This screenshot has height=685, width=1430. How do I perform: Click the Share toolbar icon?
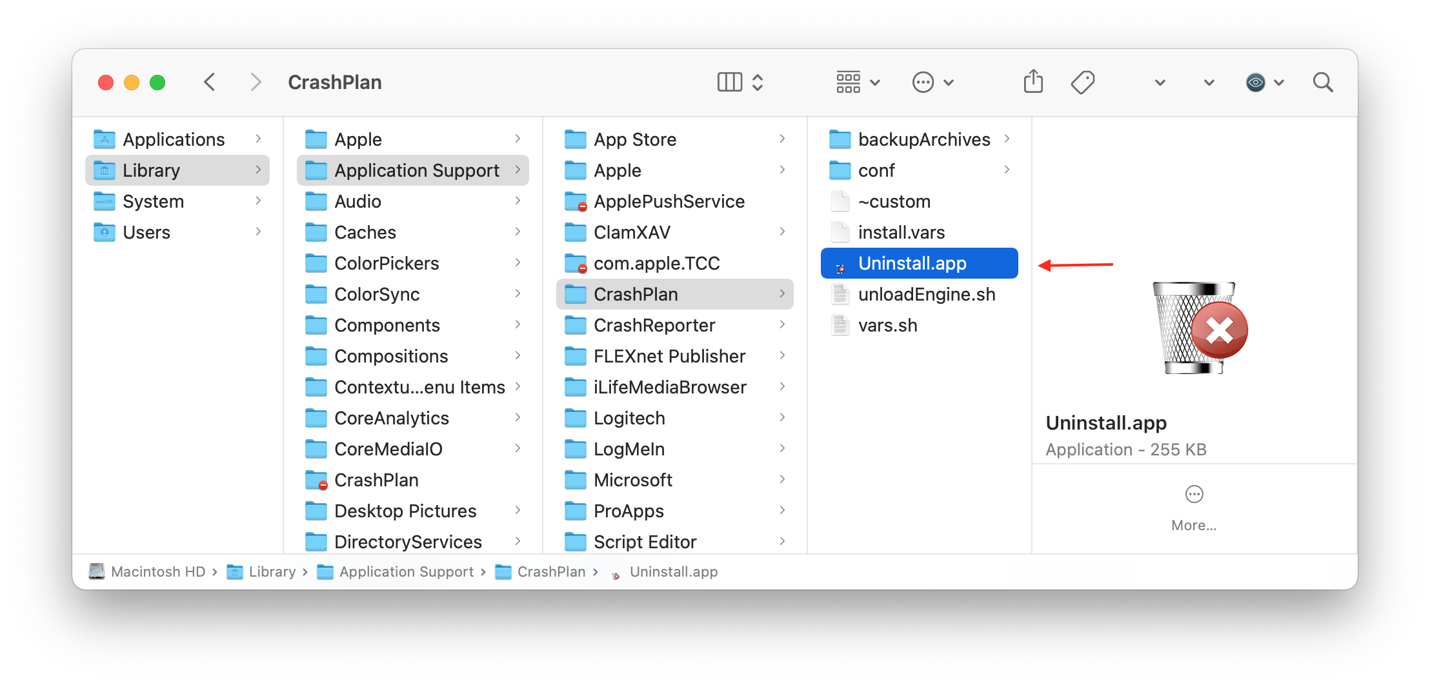point(1033,82)
